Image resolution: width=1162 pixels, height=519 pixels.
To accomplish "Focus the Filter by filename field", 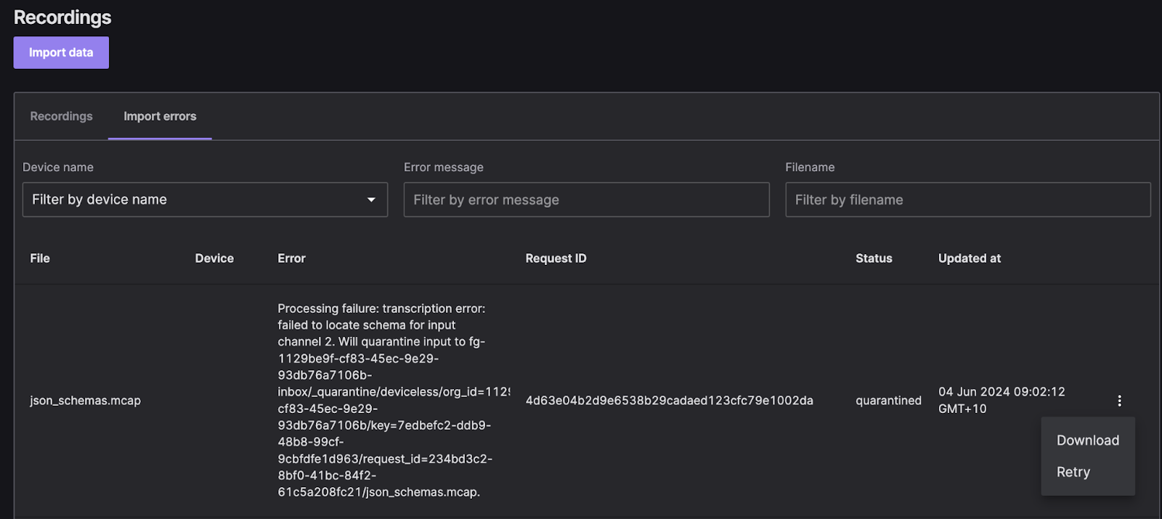I will [x=967, y=200].
